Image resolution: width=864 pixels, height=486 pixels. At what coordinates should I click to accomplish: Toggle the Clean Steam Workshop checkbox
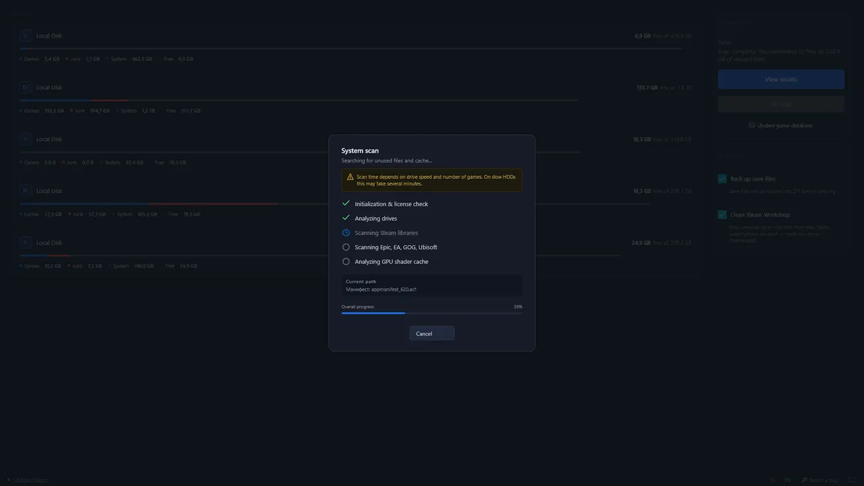(722, 215)
